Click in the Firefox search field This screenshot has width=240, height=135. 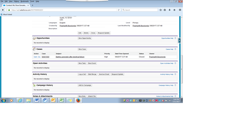click(x=141, y=10)
